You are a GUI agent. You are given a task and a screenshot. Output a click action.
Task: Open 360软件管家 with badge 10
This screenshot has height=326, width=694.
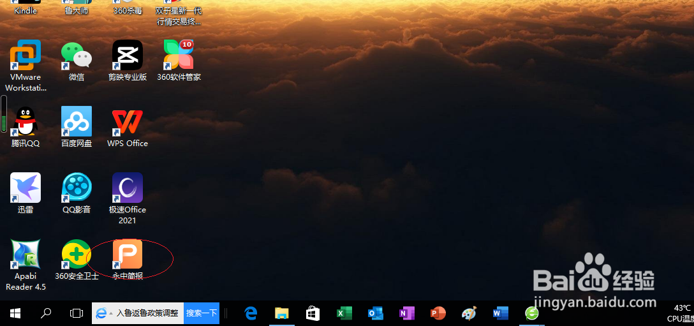click(x=179, y=61)
